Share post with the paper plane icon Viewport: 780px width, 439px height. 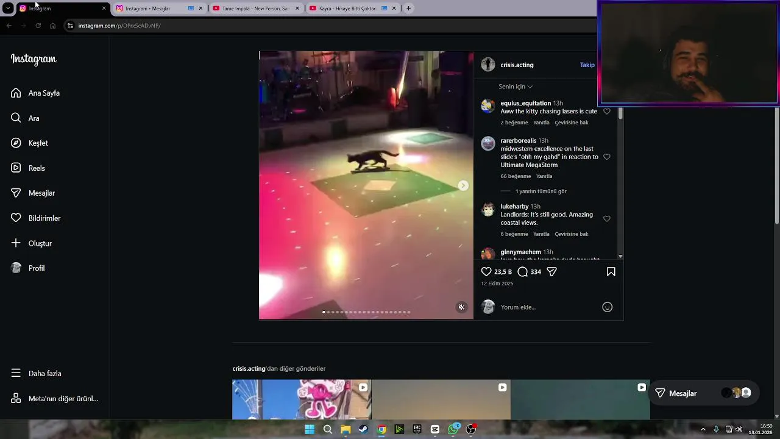click(x=551, y=272)
